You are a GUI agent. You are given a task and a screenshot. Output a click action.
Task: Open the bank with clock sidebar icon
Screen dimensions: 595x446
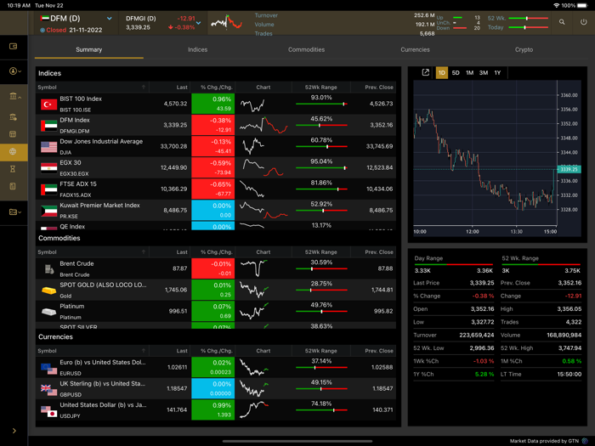tap(13, 117)
